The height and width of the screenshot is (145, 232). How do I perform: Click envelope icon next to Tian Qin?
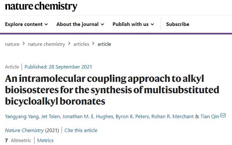[x=223, y=115]
